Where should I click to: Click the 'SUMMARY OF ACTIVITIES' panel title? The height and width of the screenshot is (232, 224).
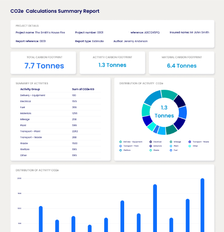click(x=32, y=84)
